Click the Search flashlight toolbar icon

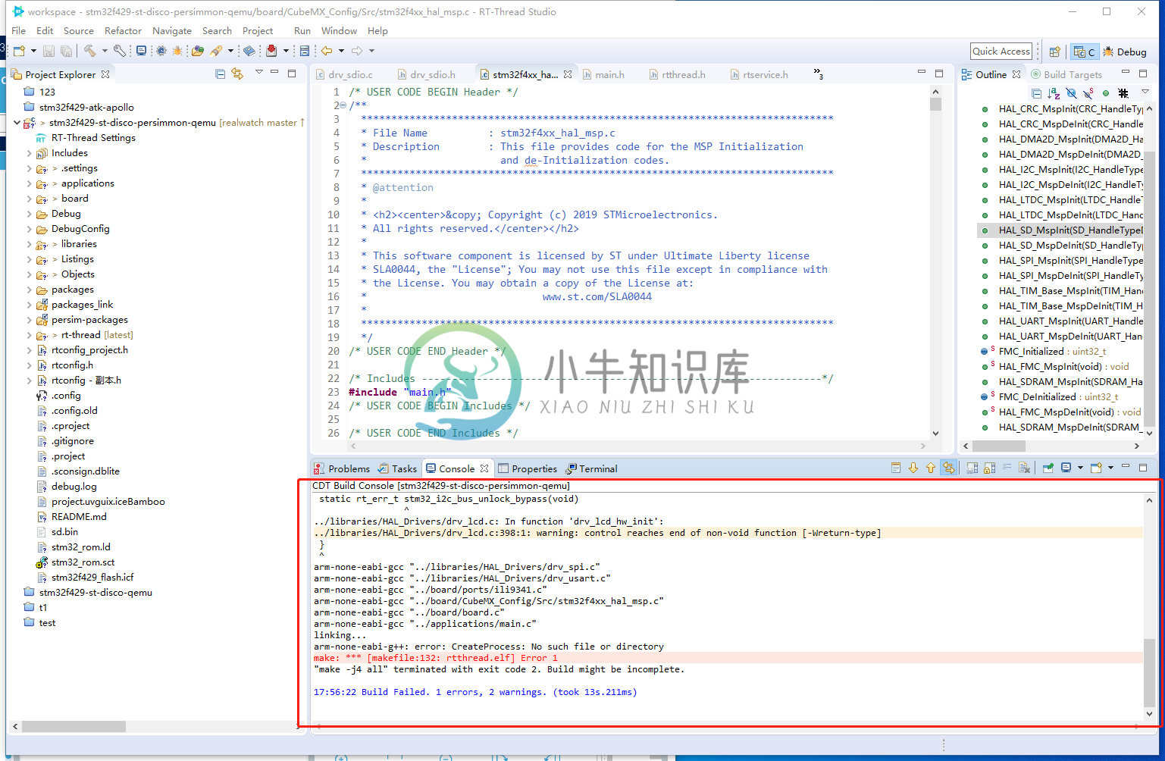216,51
